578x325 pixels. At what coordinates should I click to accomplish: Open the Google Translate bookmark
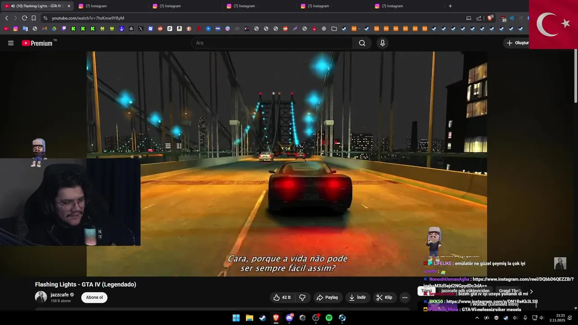tap(25, 28)
